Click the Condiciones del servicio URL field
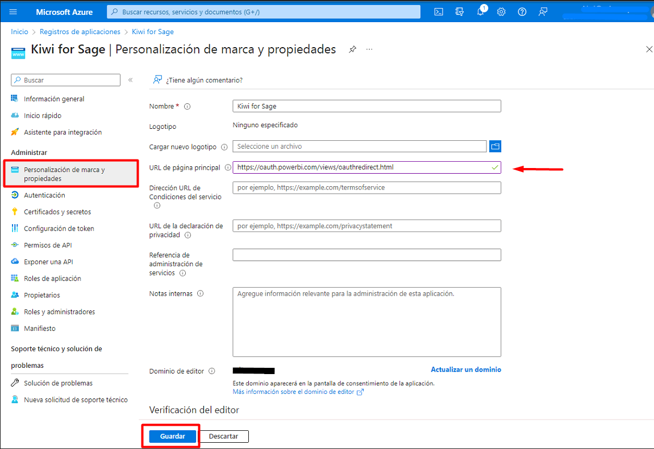This screenshot has width=654, height=449. click(x=366, y=188)
